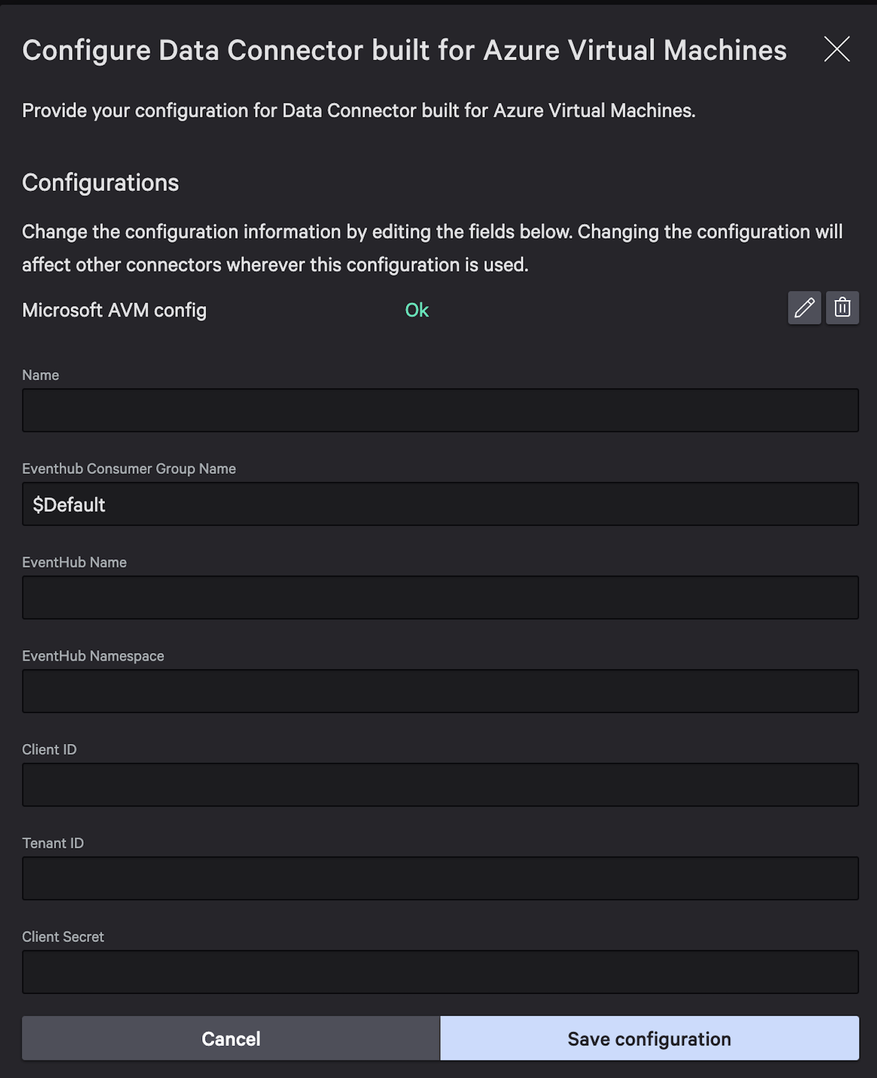This screenshot has height=1078, width=877.
Task: Click the green Ok status text
Action: coord(417,310)
